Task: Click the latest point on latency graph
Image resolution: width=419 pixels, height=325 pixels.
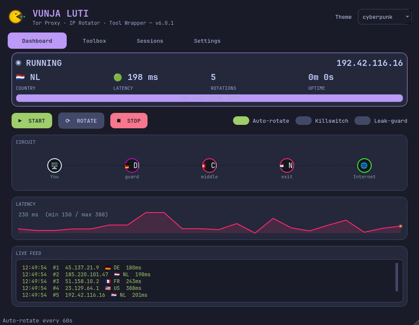Action: [x=401, y=226]
